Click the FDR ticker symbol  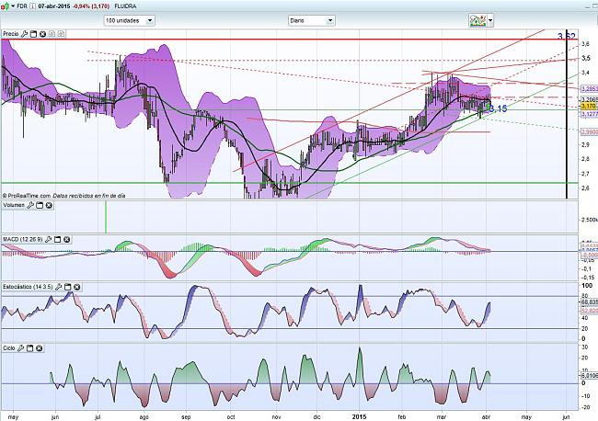point(22,6)
